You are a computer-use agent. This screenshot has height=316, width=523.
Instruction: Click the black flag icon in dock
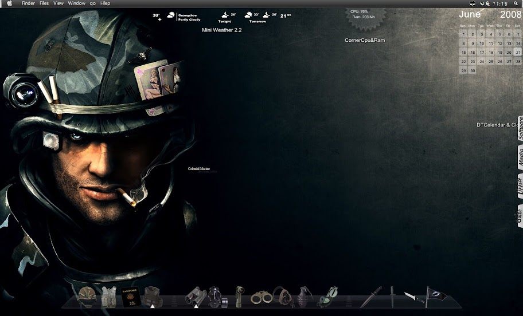point(436,297)
